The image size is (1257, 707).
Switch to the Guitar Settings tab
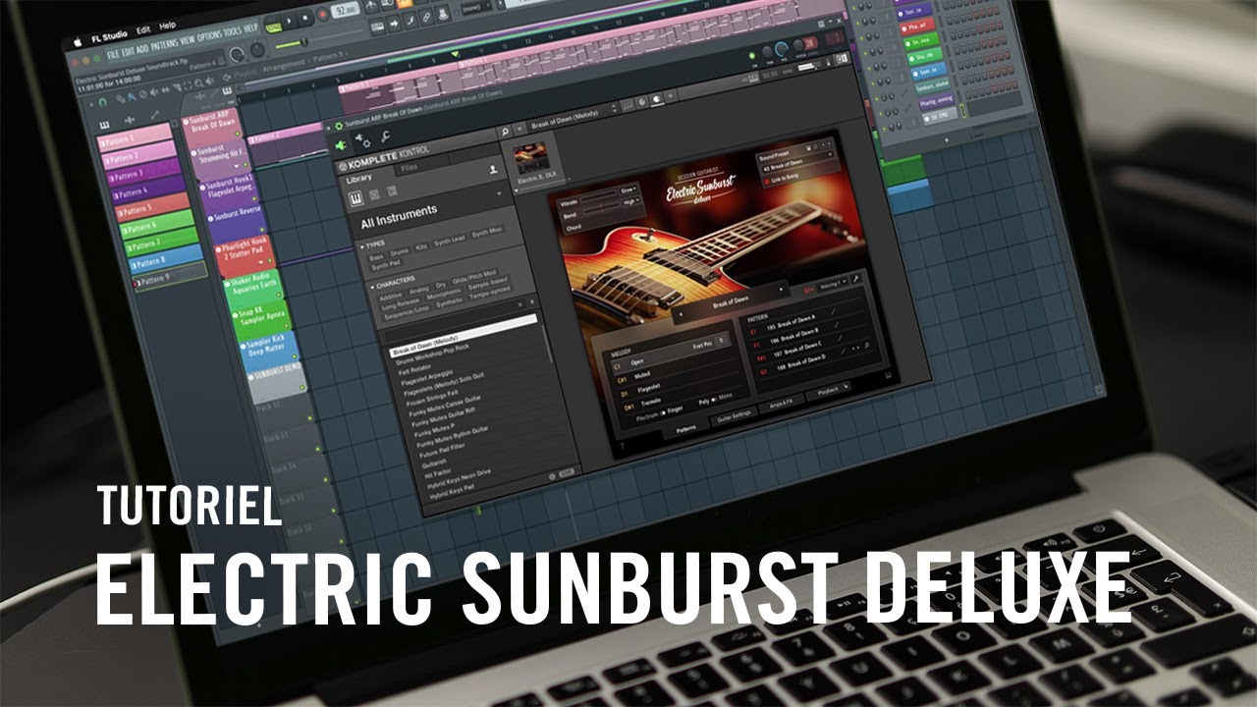click(x=734, y=414)
